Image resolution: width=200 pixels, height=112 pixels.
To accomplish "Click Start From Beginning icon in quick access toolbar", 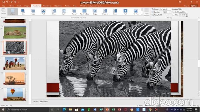I will click(x=15, y=2).
